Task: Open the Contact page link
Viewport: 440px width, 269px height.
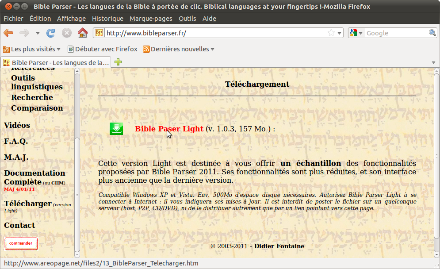Action: pos(19,225)
